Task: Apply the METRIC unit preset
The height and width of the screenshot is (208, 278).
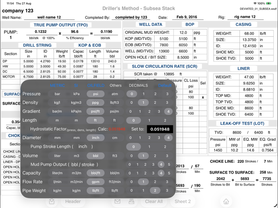Action: click(x=58, y=86)
